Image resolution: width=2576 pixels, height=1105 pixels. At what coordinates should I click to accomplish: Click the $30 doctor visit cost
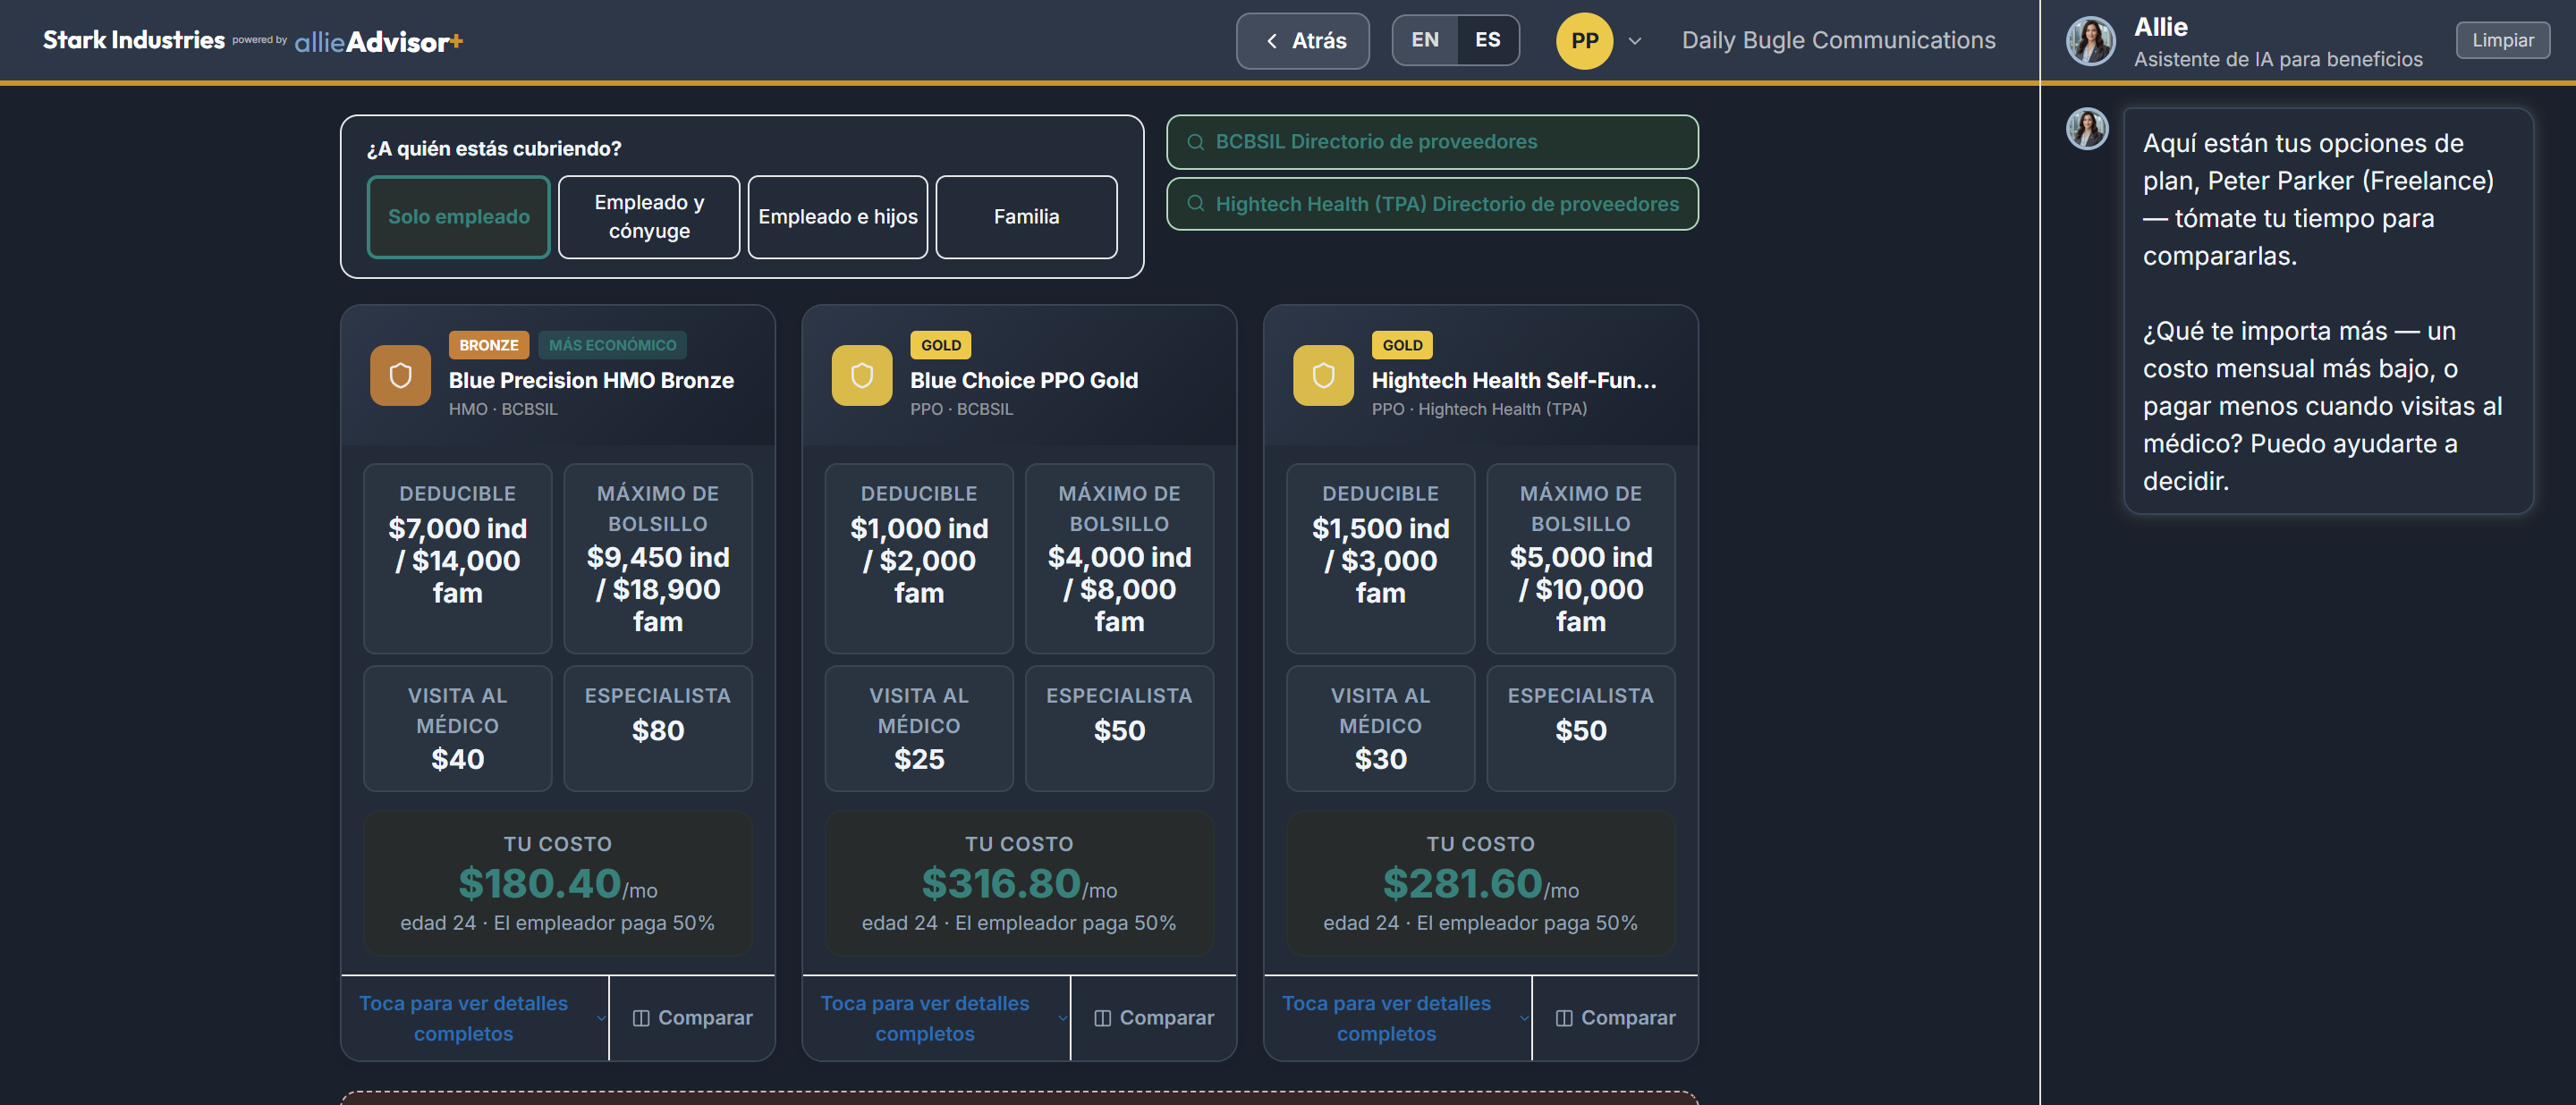click(1380, 759)
